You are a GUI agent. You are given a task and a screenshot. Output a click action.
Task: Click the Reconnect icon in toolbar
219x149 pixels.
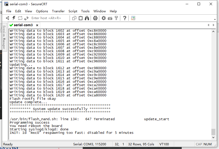[x=20, y=18]
